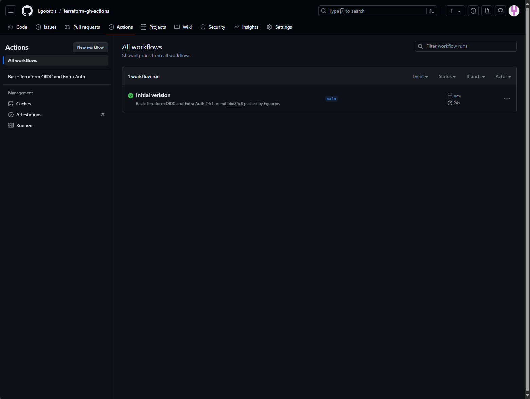Open the command palette icon

[432, 11]
